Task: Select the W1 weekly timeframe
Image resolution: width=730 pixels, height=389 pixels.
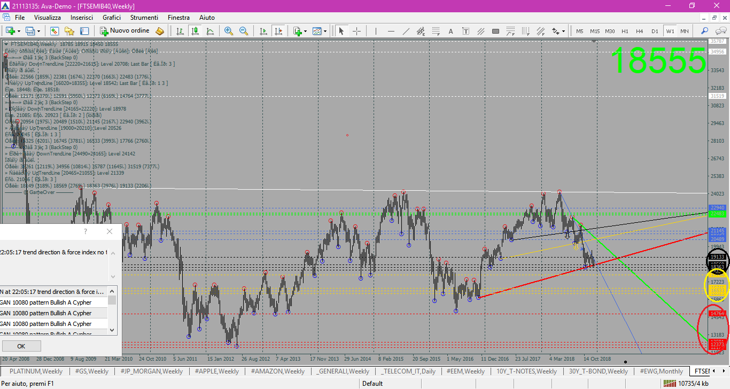Action: [x=670, y=31]
